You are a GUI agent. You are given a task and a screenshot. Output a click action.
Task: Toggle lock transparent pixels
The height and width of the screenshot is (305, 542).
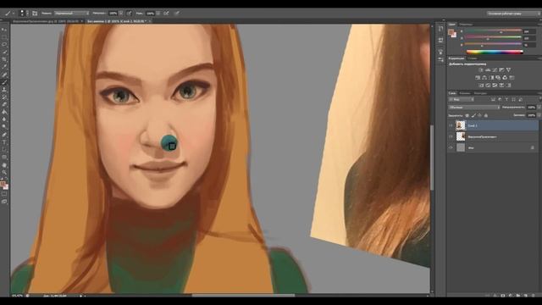tap(467, 115)
